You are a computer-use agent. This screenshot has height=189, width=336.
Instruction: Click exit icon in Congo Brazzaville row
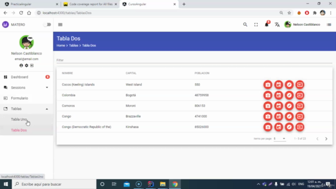pos(300,117)
